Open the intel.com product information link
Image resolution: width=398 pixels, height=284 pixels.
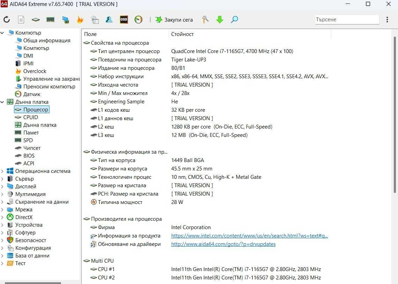(249, 236)
